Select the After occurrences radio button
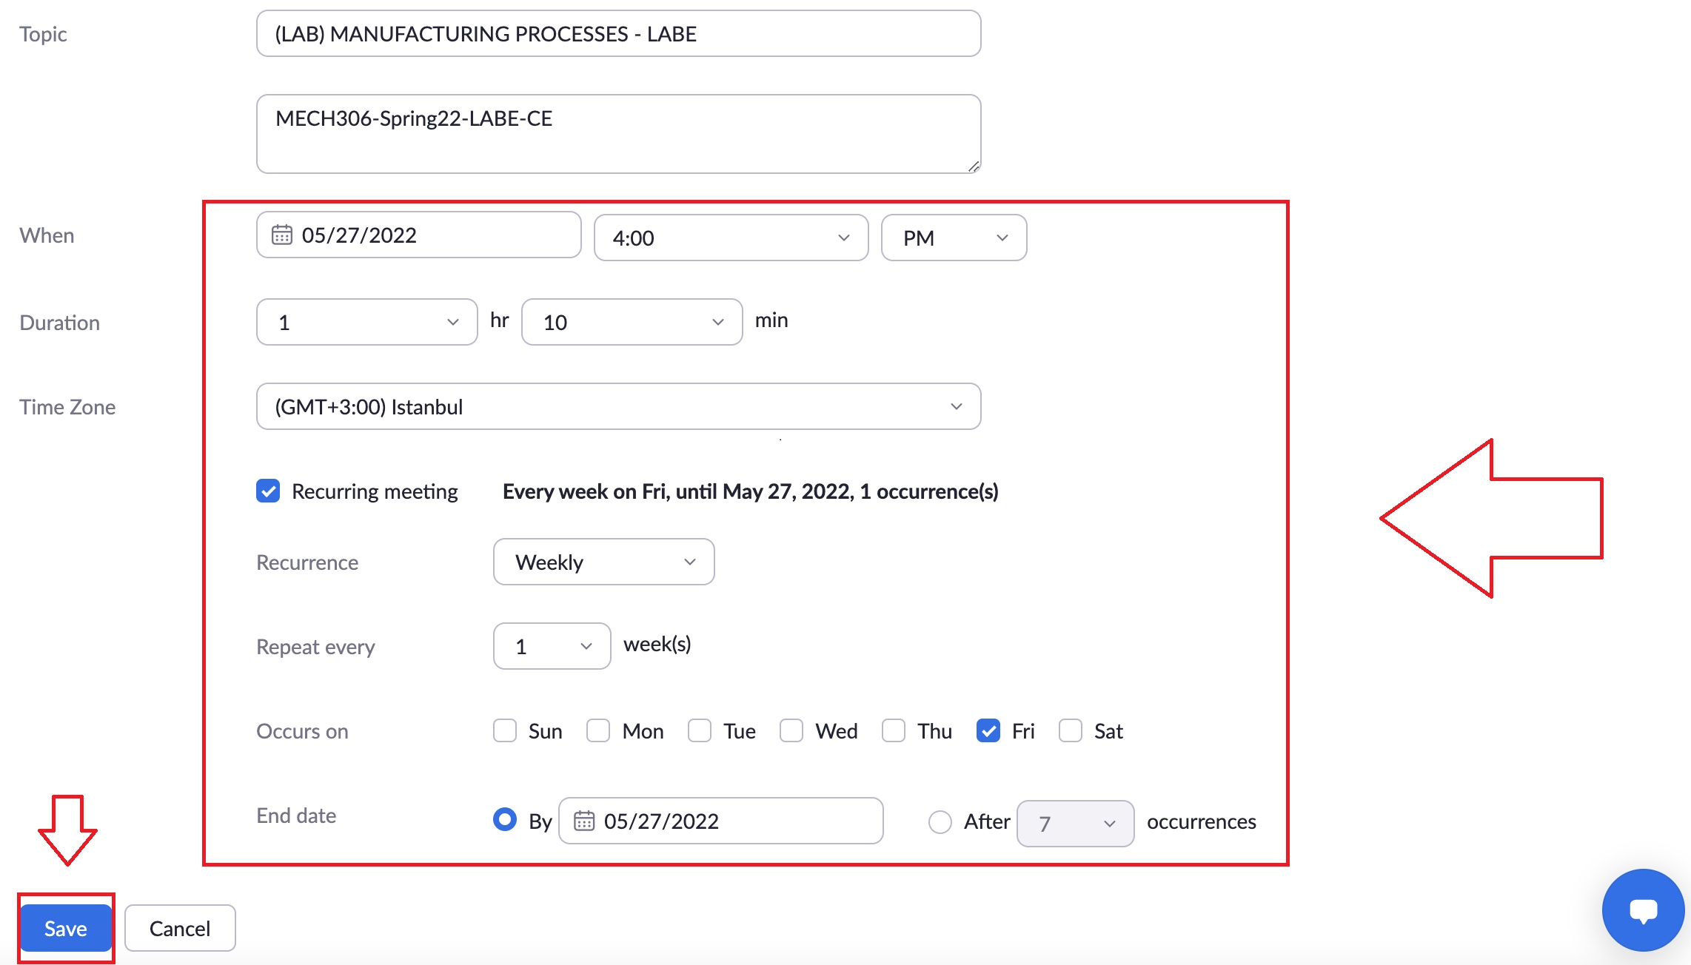The image size is (1691, 965). (x=940, y=821)
